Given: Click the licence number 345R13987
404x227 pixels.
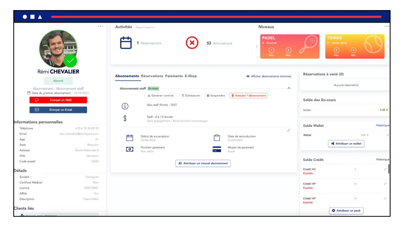Looking at the screenshot, I should [91, 188].
